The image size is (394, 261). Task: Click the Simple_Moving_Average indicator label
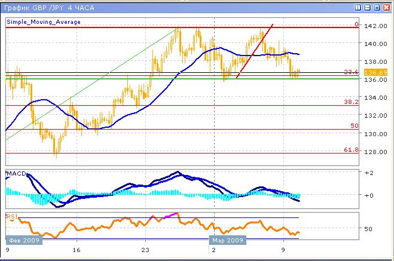(x=44, y=22)
